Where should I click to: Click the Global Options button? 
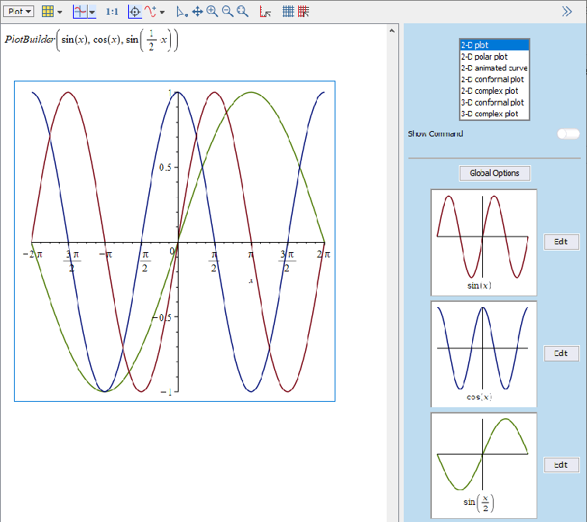coord(495,173)
